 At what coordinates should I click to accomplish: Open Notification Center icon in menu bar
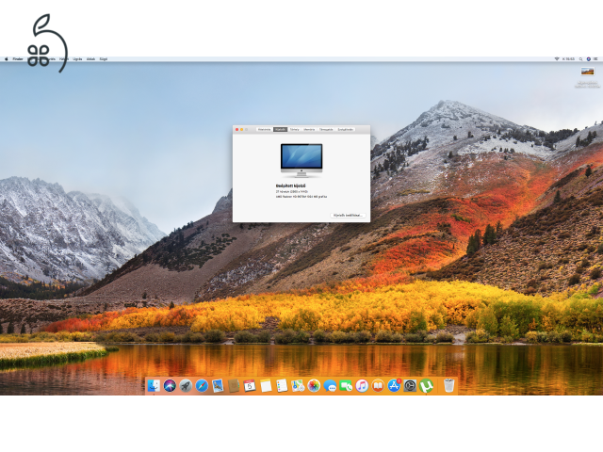[x=595, y=59]
